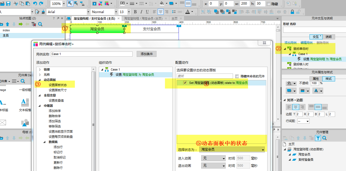Select the 样式 tab
This screenshot has width=346, height=171.
click(x=329, y=78)
